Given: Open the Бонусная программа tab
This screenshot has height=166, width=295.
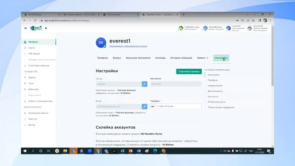Looking at the screenshot, I should tap(138, 58).
